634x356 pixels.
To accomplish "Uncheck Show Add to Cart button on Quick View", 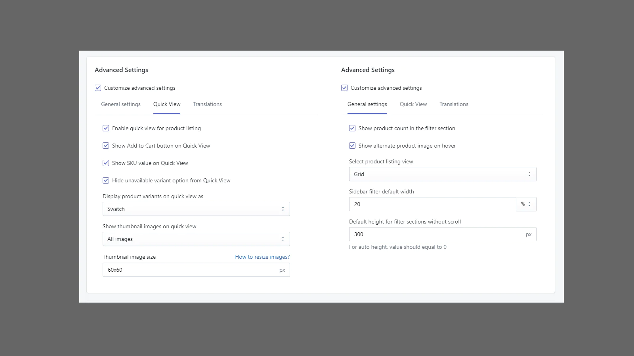I will click(x=106, y=146).
